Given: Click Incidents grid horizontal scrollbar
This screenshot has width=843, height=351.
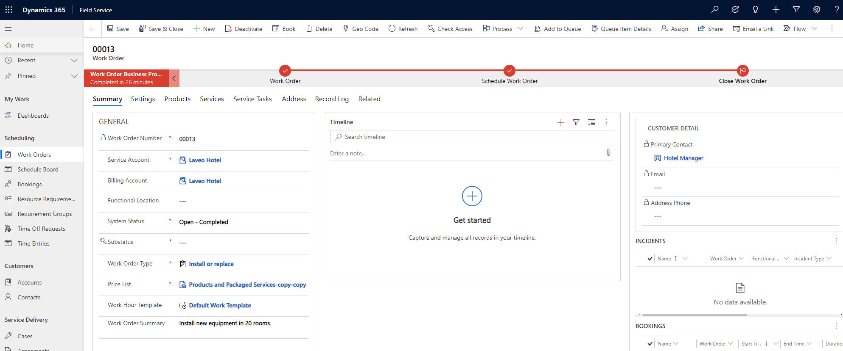Looking at the screenshot, I should click(695, 315).
